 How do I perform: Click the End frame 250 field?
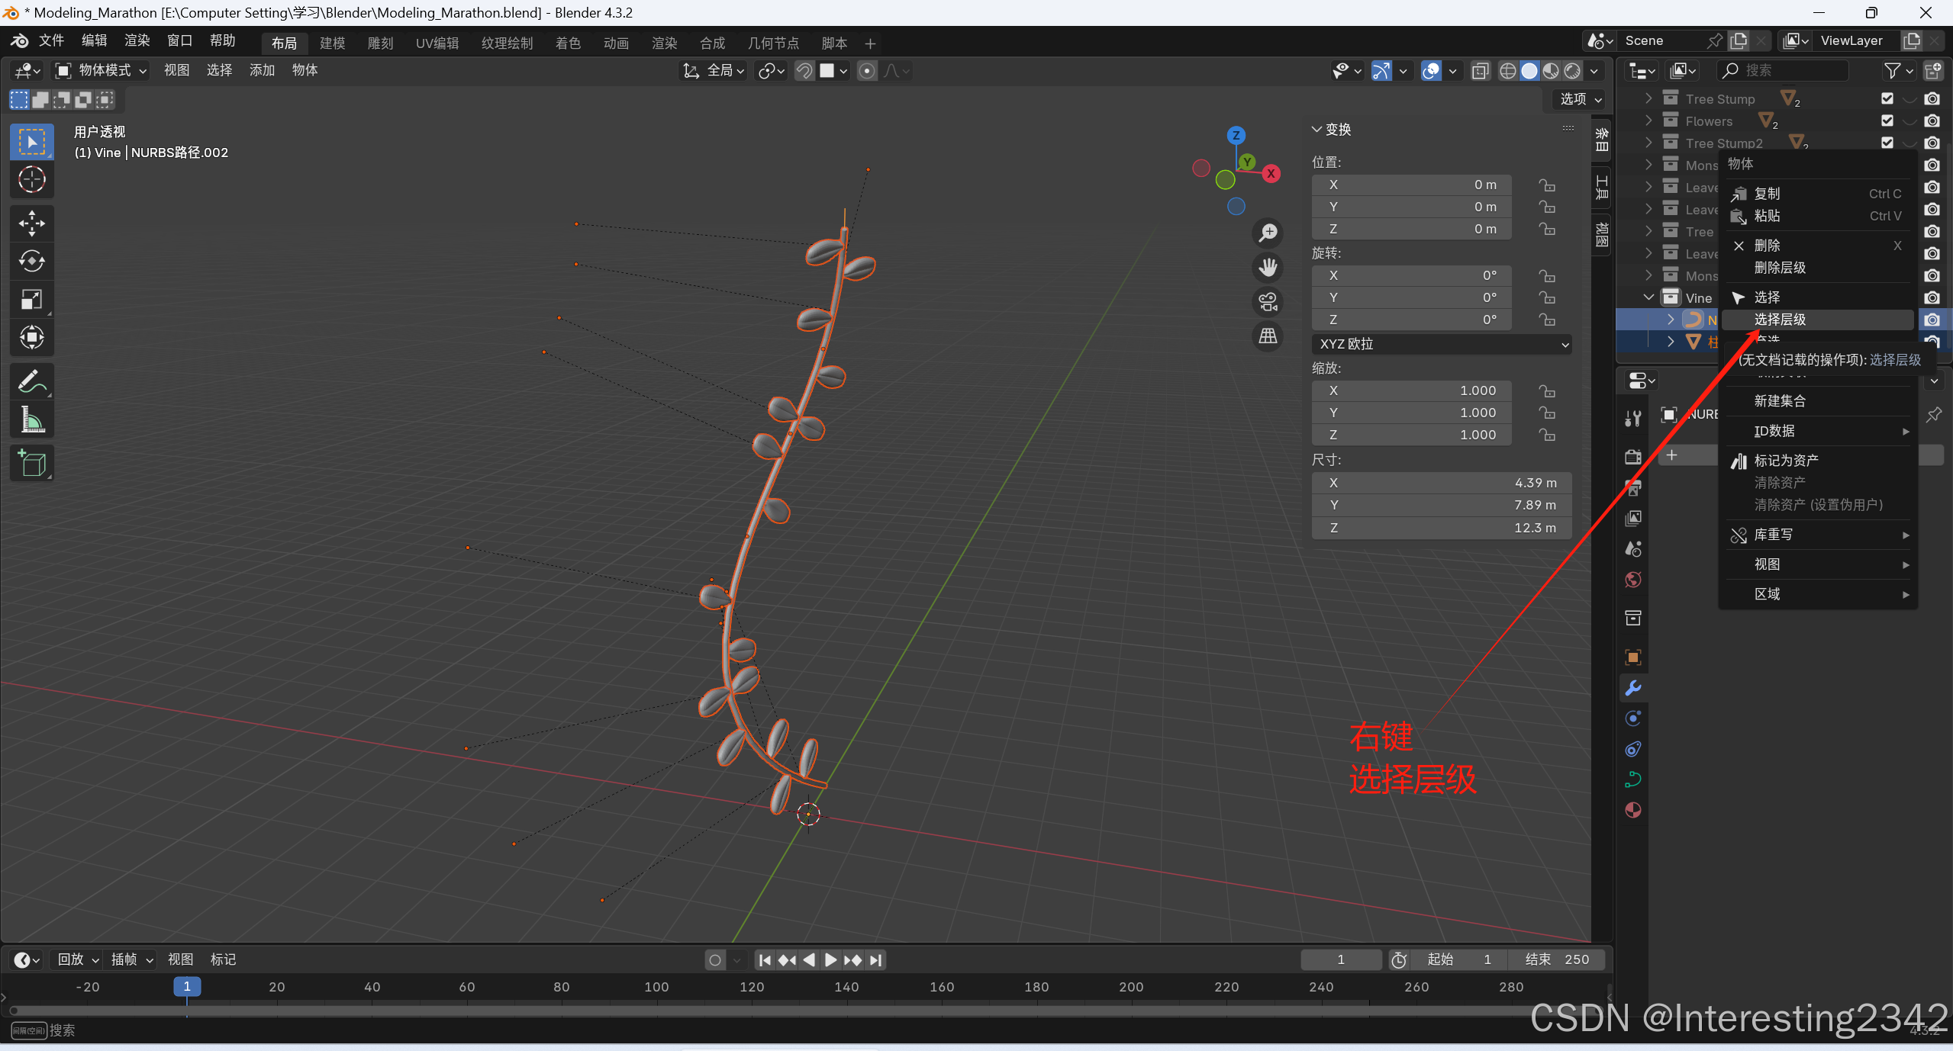(x=1558, y=959)
